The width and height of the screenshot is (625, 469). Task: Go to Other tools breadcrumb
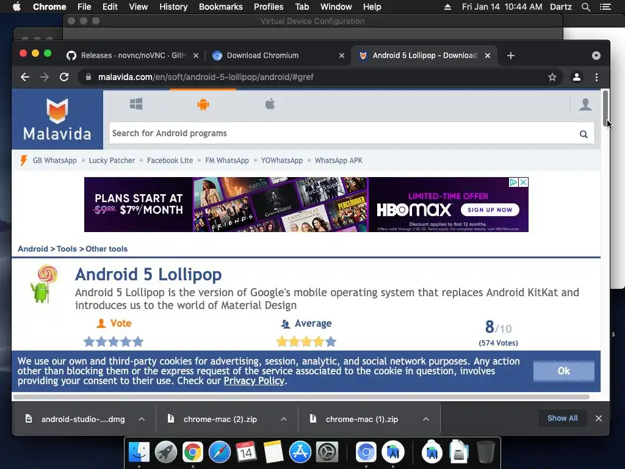coord(106,249)
